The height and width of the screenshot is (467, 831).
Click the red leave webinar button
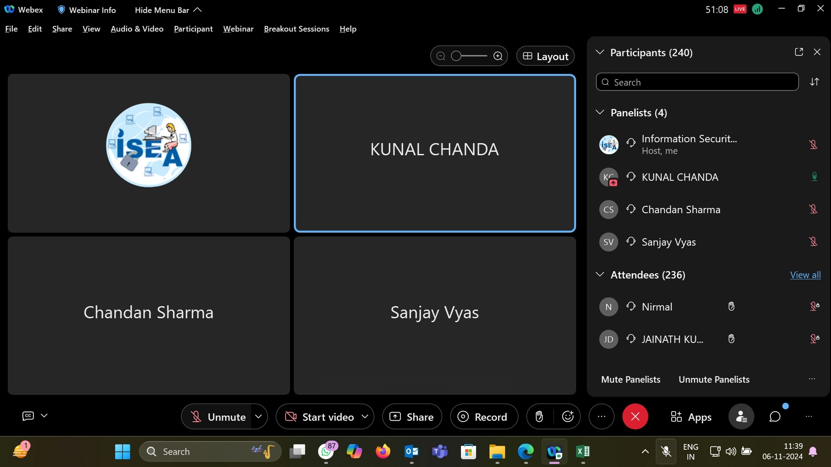pyautogui.click(x=635, y=416)
